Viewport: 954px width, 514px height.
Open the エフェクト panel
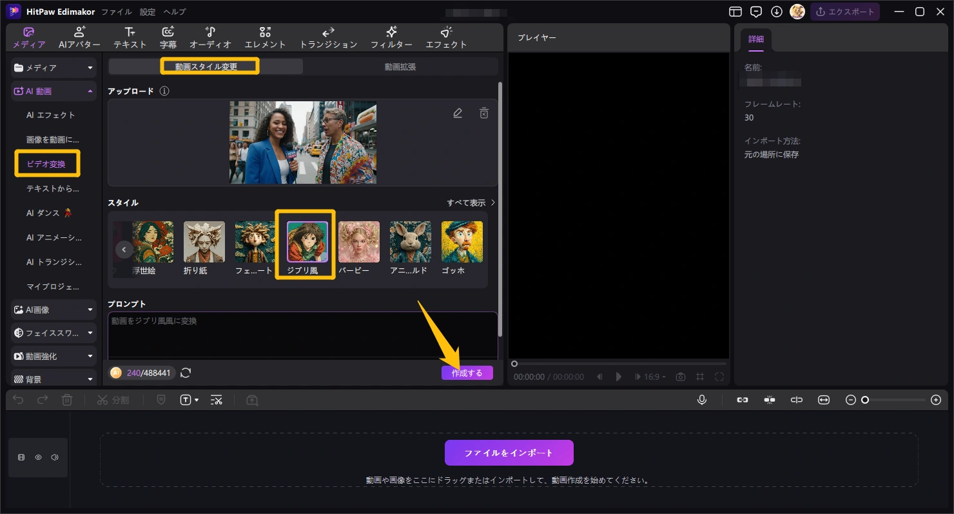tap(445, 37)
